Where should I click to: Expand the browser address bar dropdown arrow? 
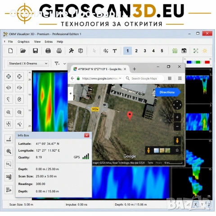click(120, 78)
